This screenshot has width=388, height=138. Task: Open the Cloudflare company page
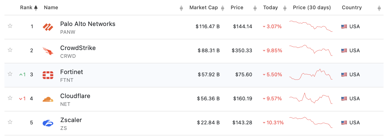pyautogui.click(x=75, y=96)
